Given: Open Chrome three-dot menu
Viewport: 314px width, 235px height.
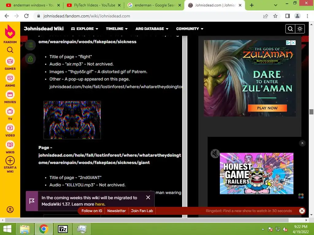Looking at the screenshot, I should pos(307,16).
